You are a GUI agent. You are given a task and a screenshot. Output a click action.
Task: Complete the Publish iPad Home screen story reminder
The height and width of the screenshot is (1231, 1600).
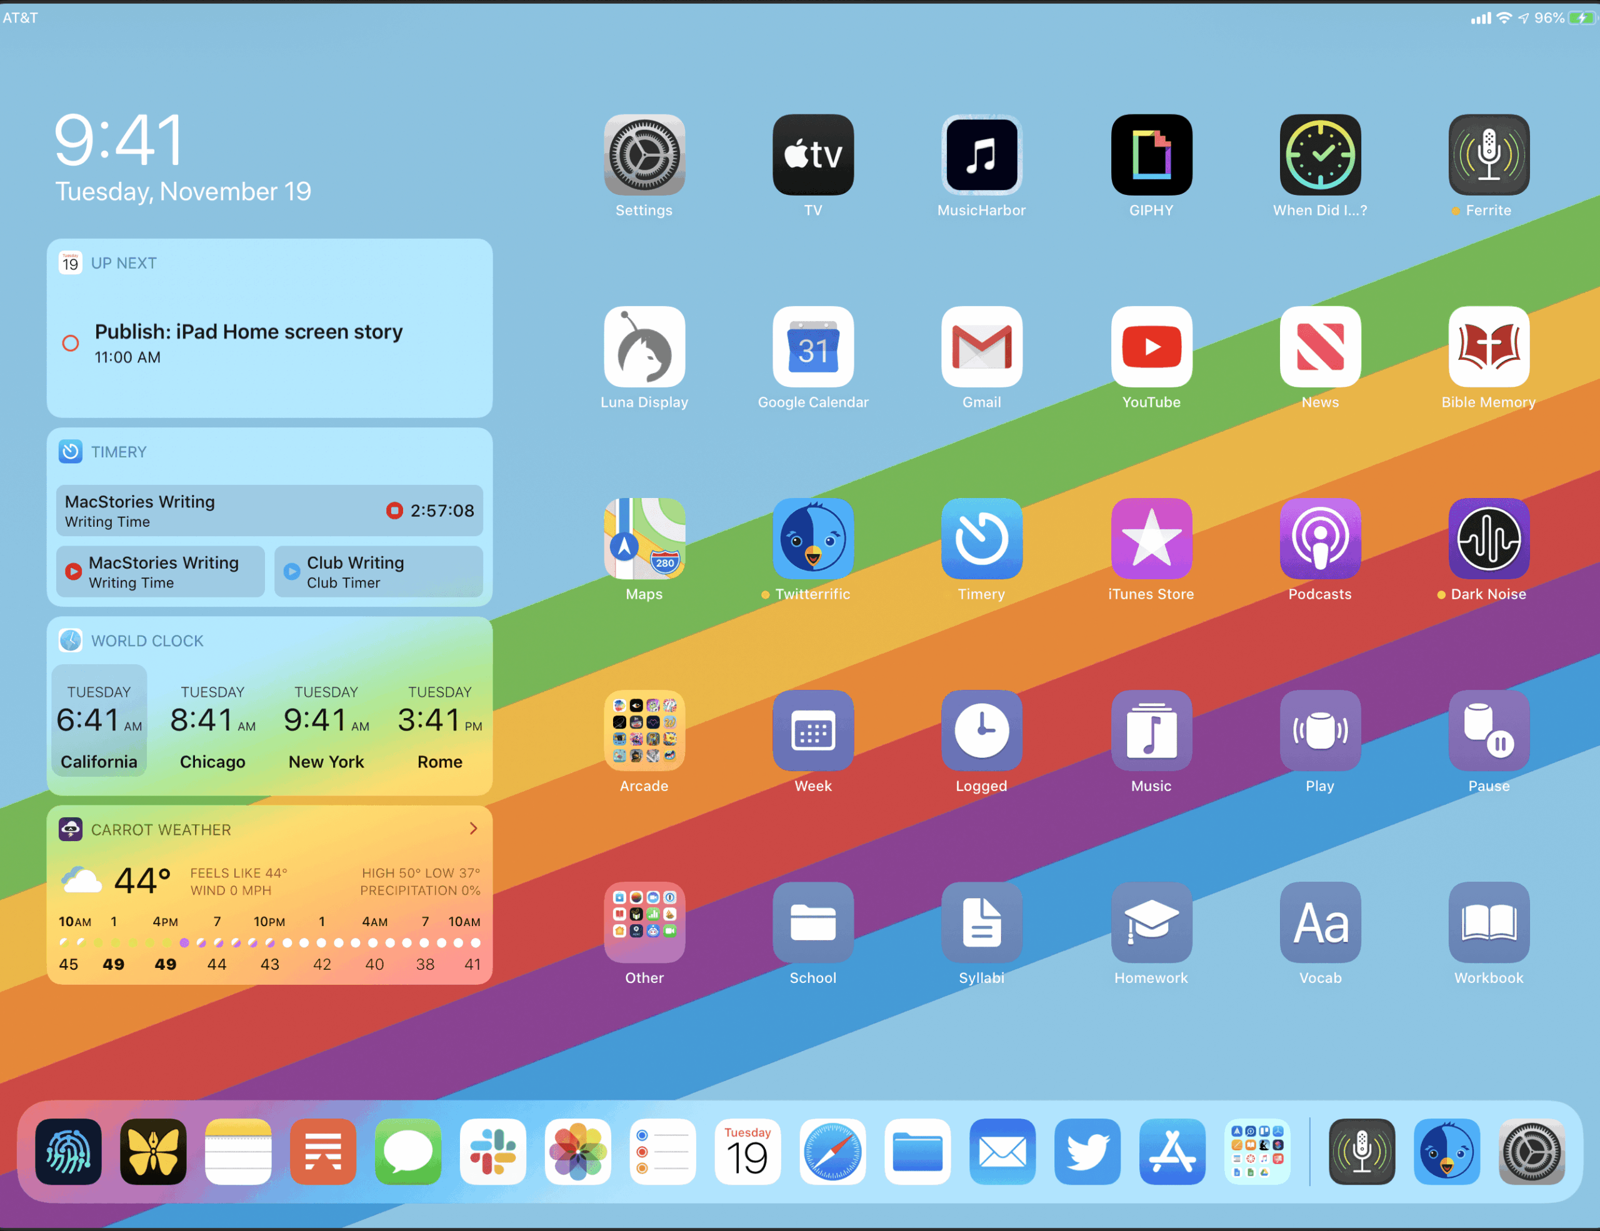[x=71, y=342]
